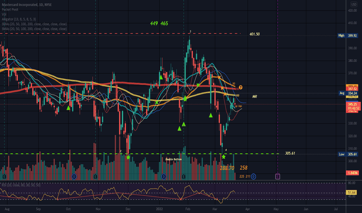Click the 320.00 price axis label
This screenshot has height=213, width=362.
352,136
